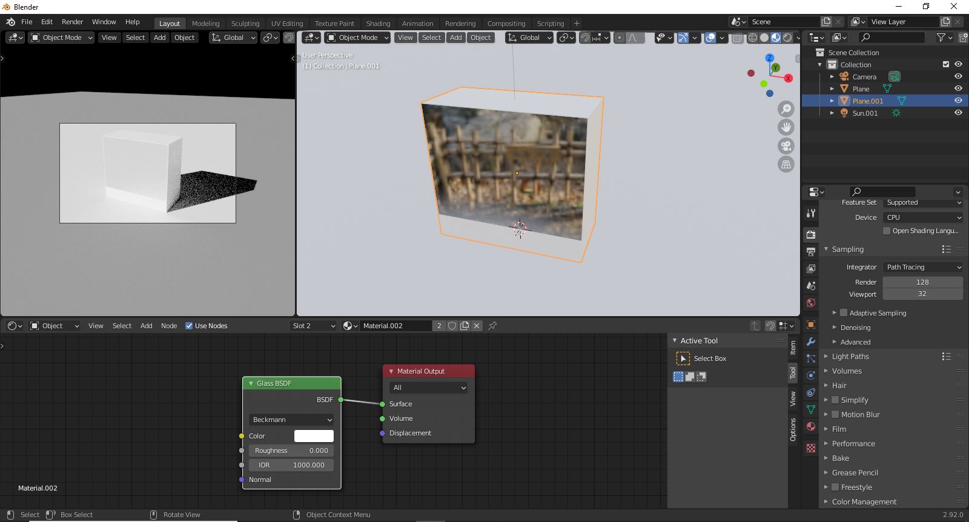Enable Adaptive Sampling checkbox

tap(844, 313)
